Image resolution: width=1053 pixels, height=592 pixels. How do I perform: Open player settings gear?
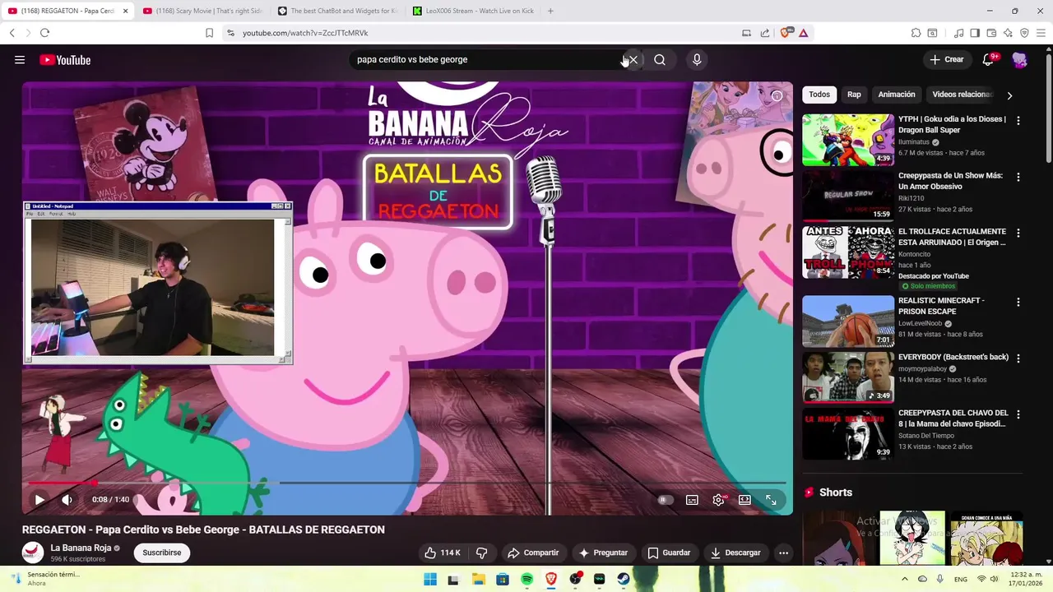718,500
